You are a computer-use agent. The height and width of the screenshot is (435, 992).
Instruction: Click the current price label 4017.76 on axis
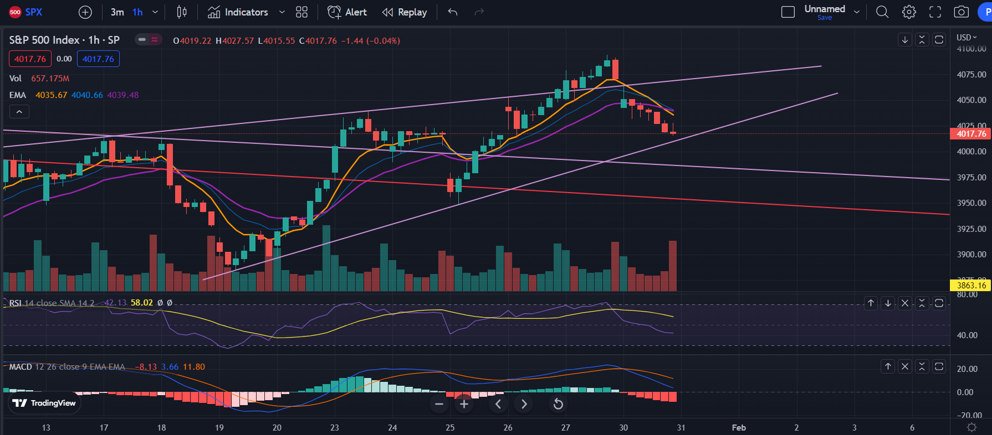point(971,134)
